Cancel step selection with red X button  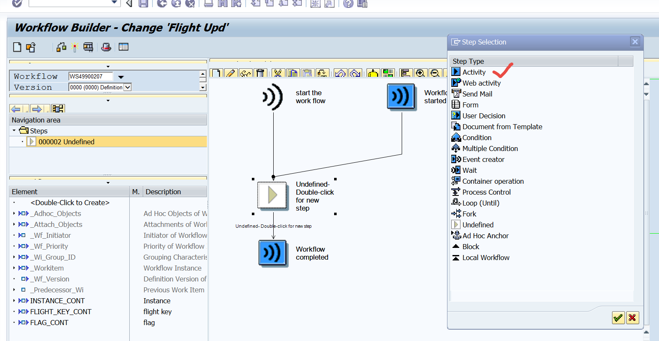(x=632, y=318)
